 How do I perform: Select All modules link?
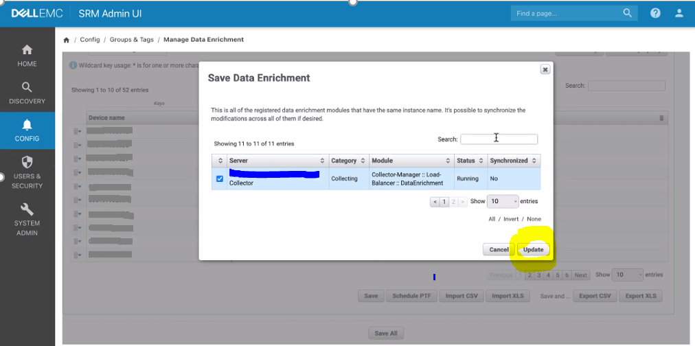pos(492,219)
